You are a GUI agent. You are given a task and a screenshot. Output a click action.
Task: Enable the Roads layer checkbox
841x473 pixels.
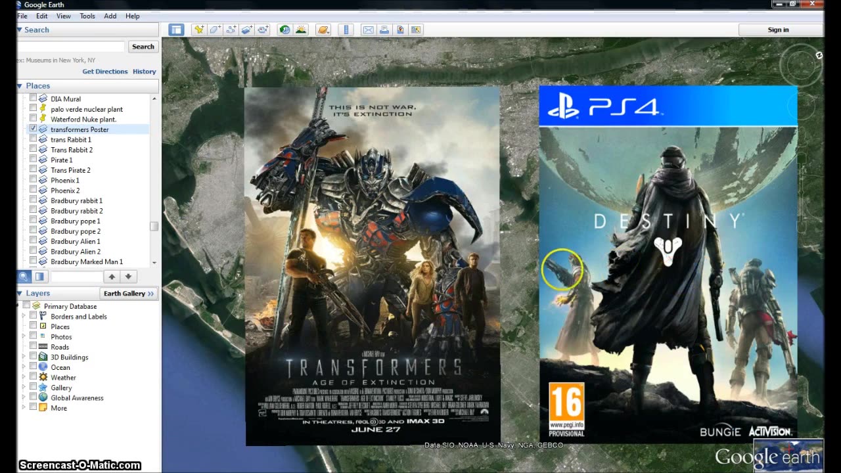coord(34,346)
